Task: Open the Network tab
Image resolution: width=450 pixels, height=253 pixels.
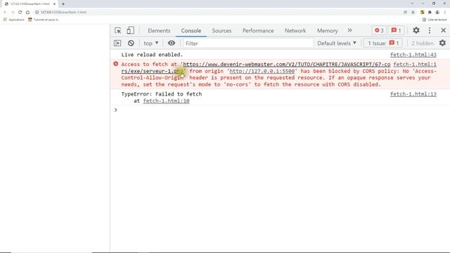Action: coord(295,31)
